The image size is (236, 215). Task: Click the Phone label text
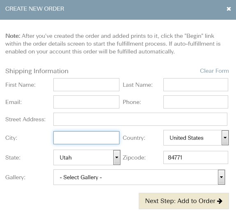(132, 102)
